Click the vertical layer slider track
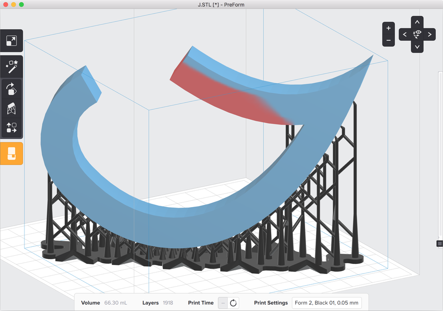443x311 pixels. tap(440, 158)
